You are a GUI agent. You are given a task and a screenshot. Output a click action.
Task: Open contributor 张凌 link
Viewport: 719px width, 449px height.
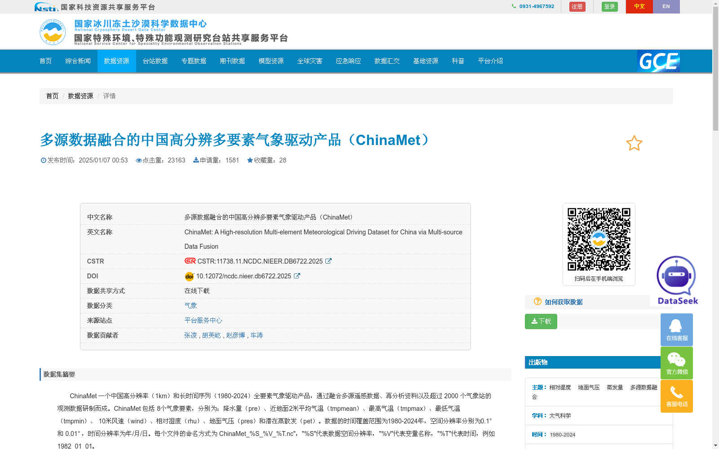[191, 335]
